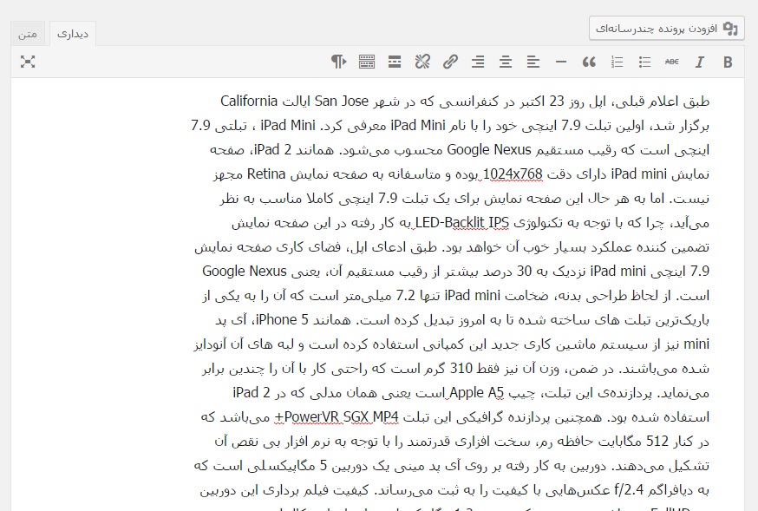Click the text San Jose
The height and width of the screenshot is (511, 758).
click(342, 102)
